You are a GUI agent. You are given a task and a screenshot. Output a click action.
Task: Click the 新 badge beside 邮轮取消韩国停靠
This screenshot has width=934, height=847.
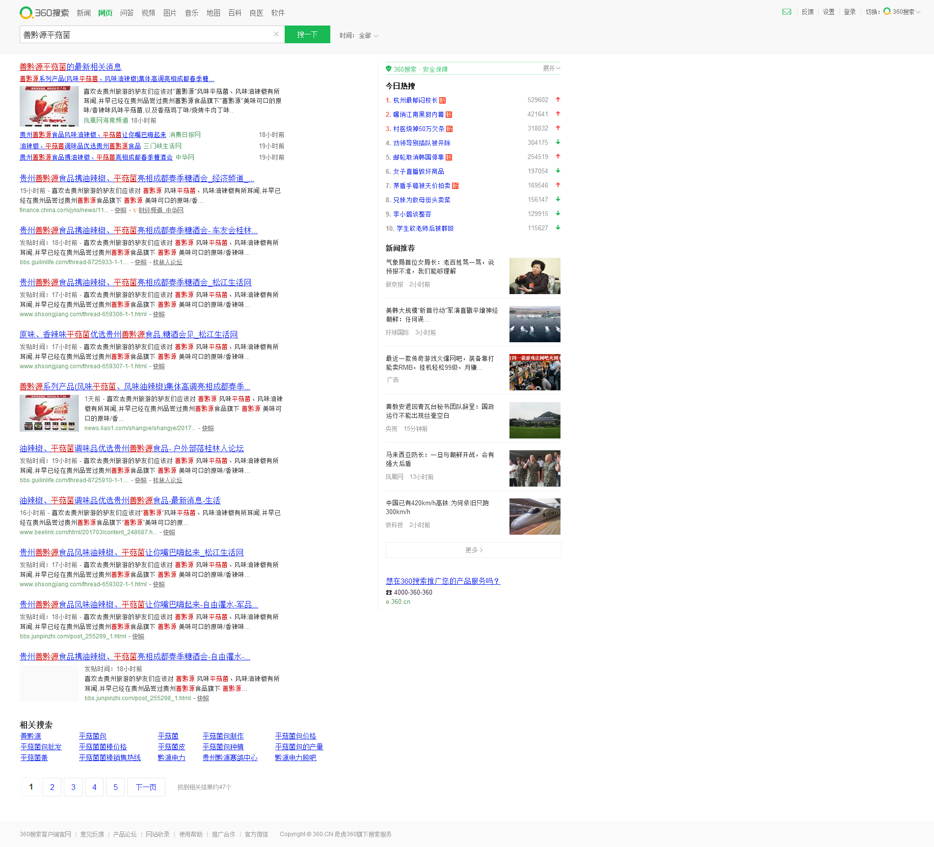click(449, 157)
